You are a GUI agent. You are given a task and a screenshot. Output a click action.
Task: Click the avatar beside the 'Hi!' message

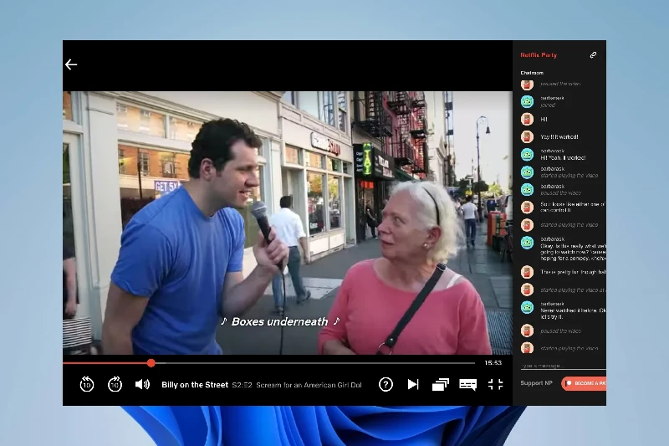click(x=527, y=119)
